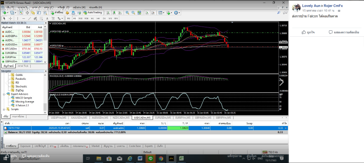Switch timeframe to D1
364x163 pixels.
click(104, 18)
